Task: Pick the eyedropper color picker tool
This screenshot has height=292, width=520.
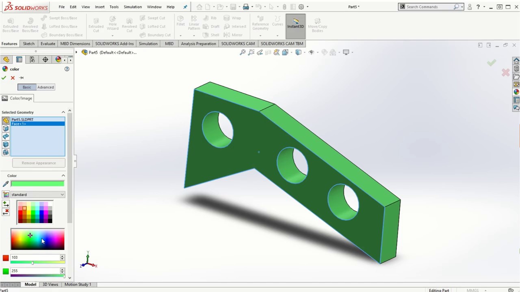Action: click(x=6, y=184)
